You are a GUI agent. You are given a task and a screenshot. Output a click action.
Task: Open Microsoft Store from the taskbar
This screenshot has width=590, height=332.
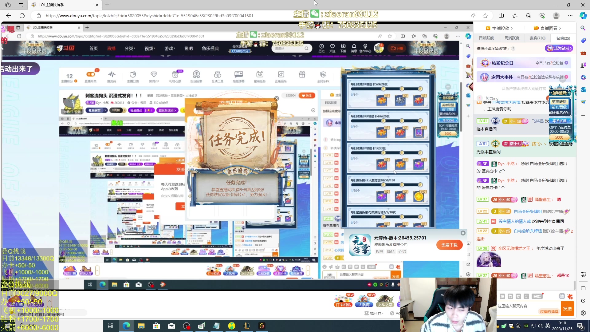tap(156, 326)
